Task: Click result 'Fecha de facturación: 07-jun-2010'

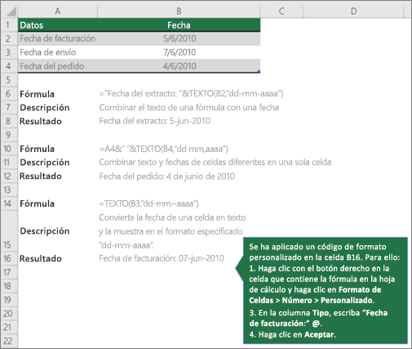Action: click(162, 258)
